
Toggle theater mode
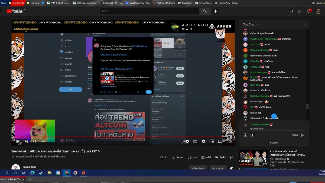(220, 141)
